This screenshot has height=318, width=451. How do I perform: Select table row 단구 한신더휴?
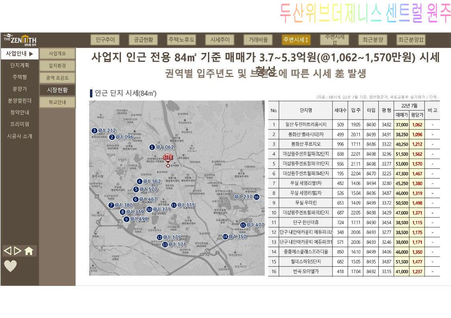coord(354,223)
